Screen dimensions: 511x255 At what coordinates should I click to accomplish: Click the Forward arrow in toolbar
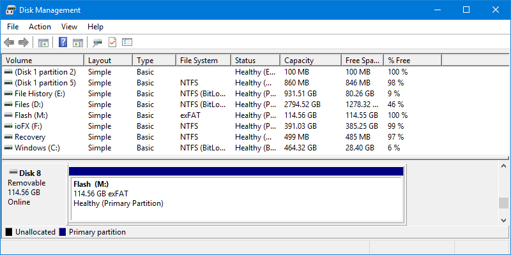point(24,43)
